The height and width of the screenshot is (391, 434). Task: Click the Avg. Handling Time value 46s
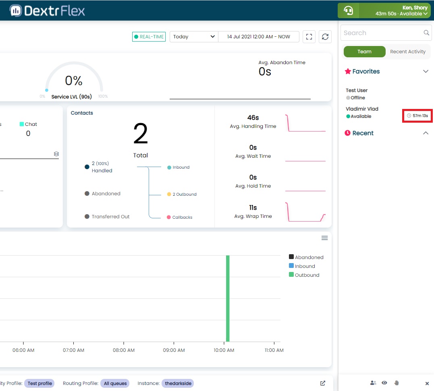click(x=253, y=117)
